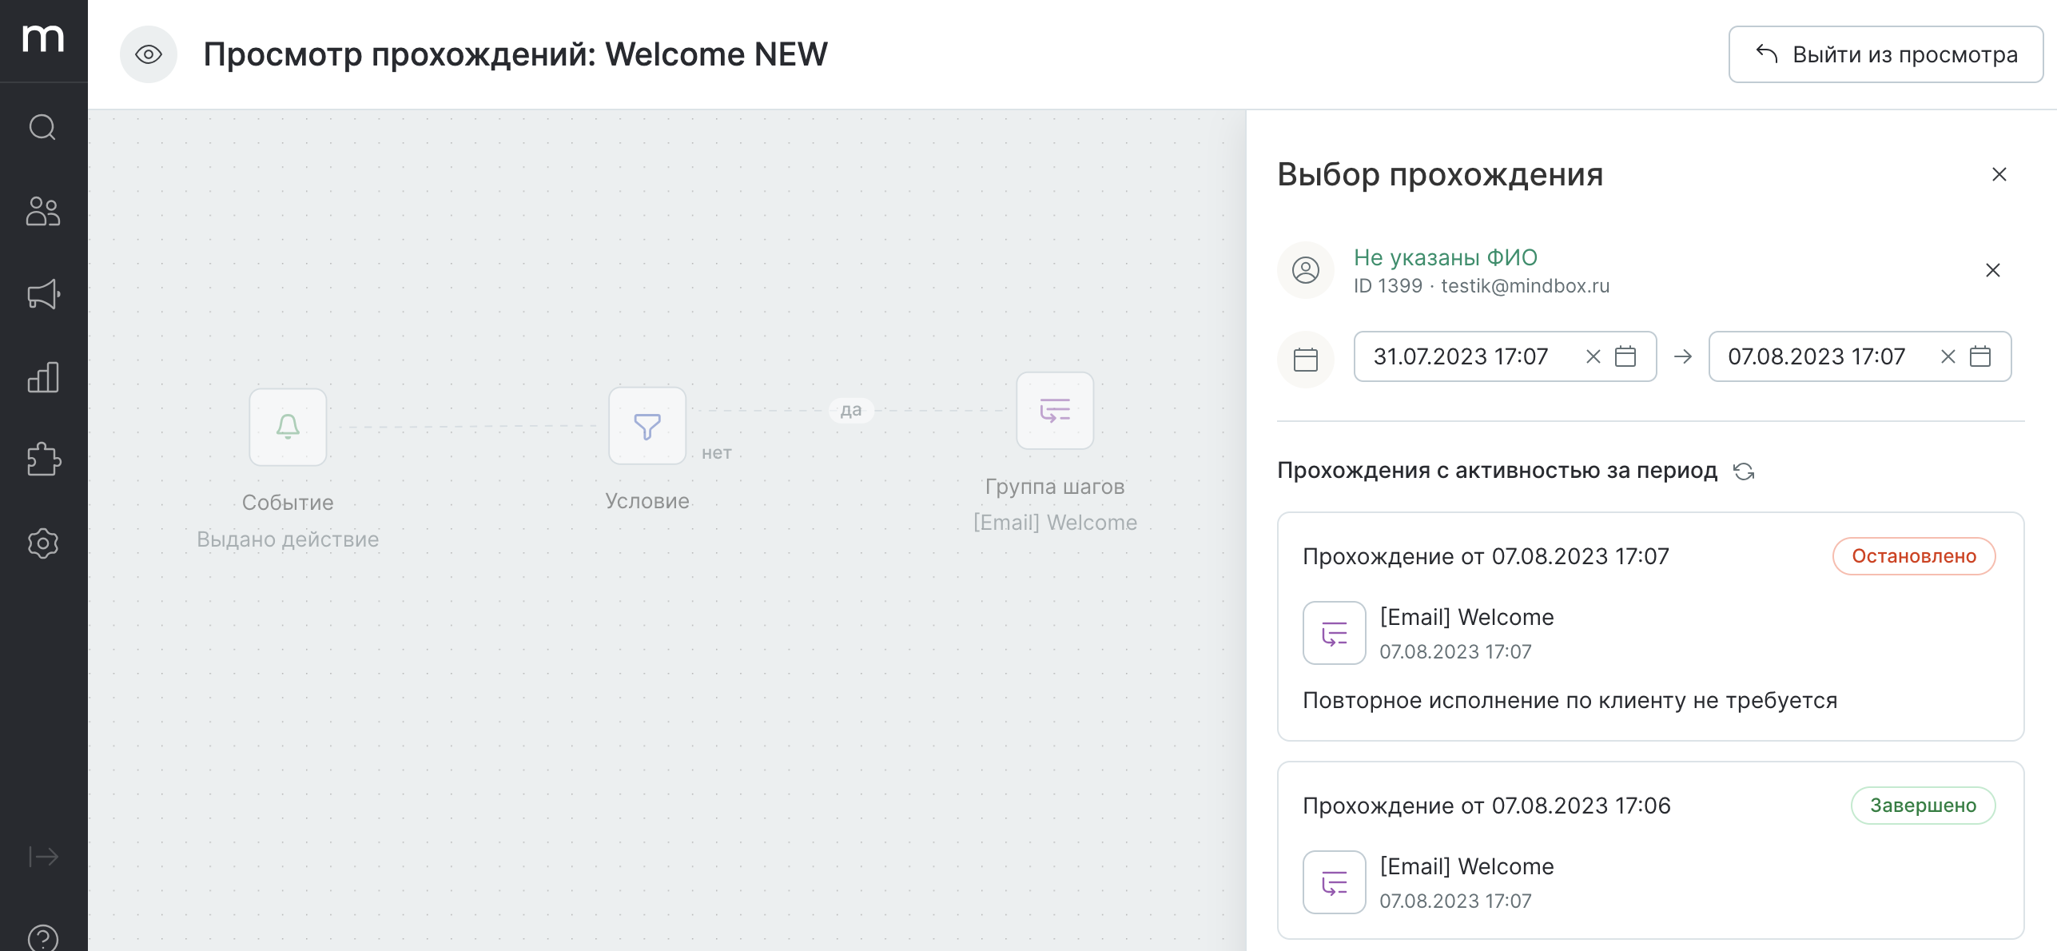2057x951 pixels.
Task: Click step group icon in stopped pass
Action: coord(1335,633)
